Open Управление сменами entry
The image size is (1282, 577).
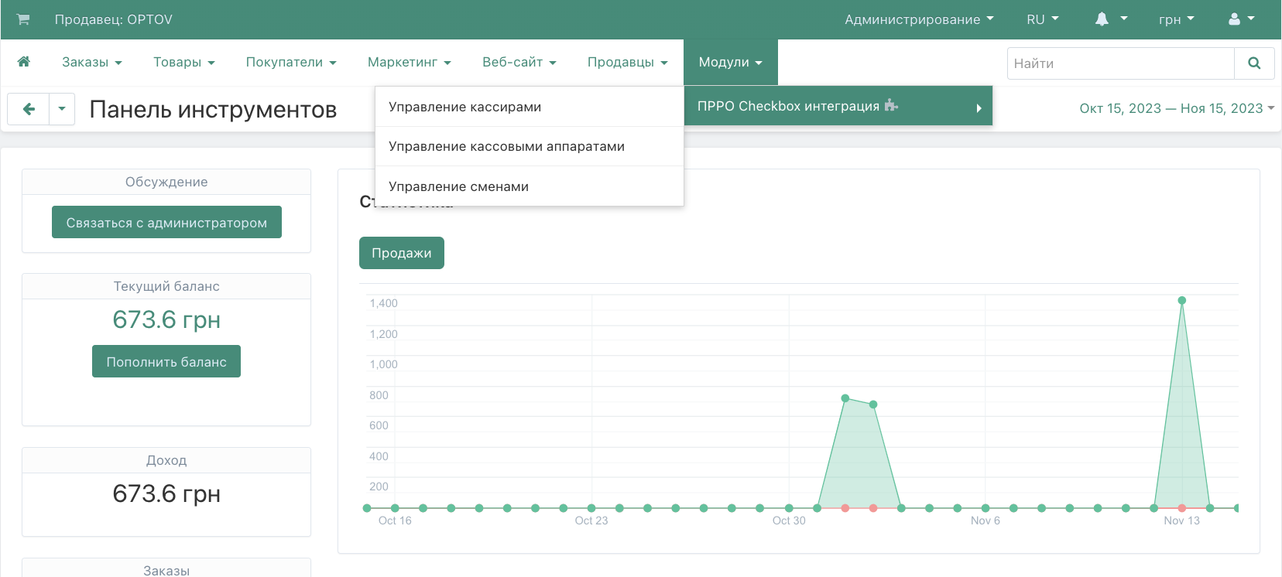(458, 186)
